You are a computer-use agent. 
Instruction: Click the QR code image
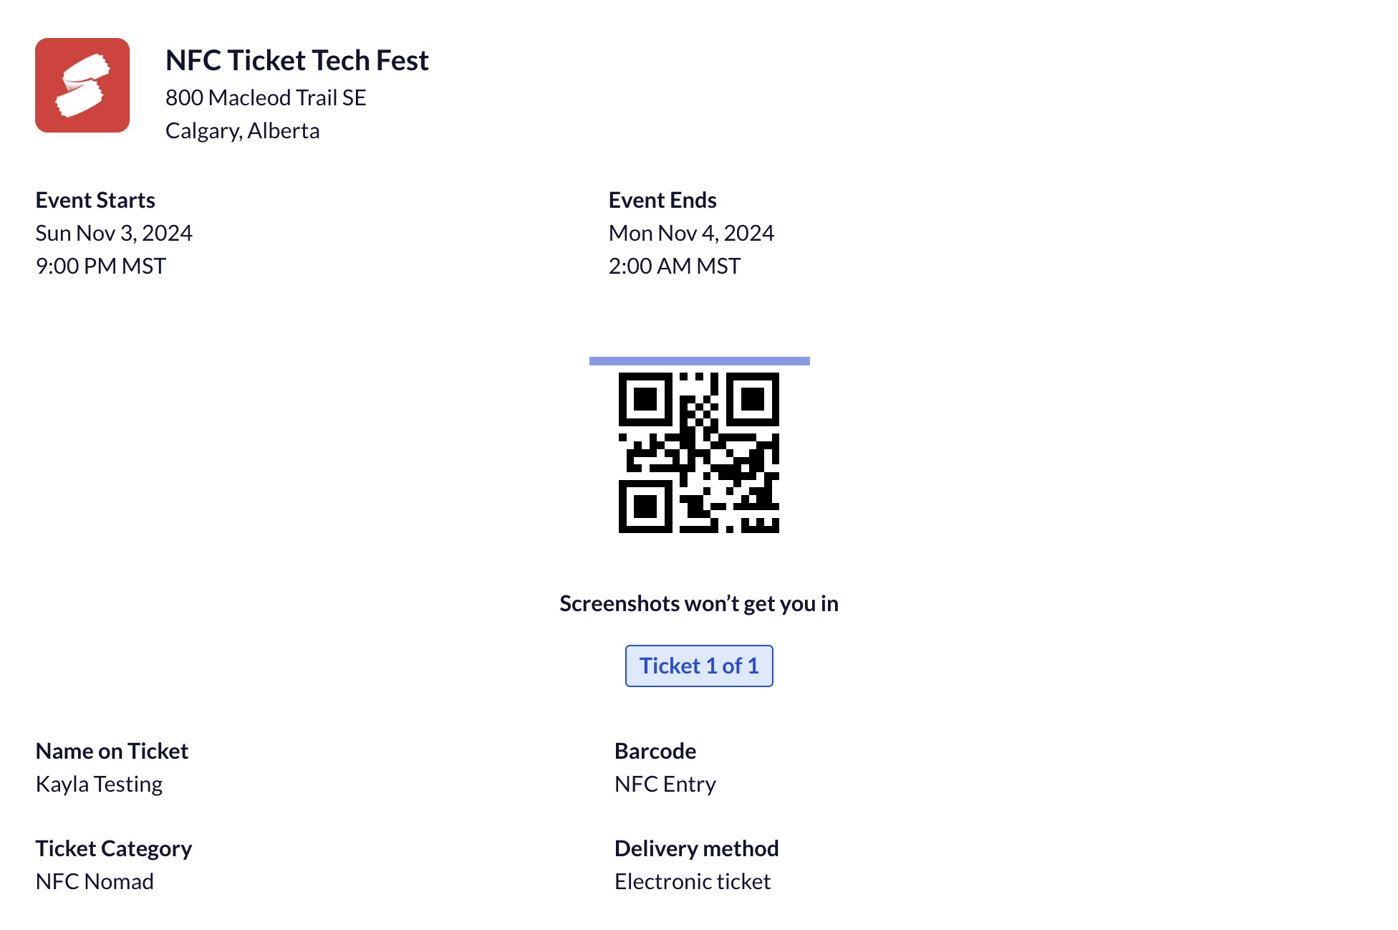click(699, 453)
